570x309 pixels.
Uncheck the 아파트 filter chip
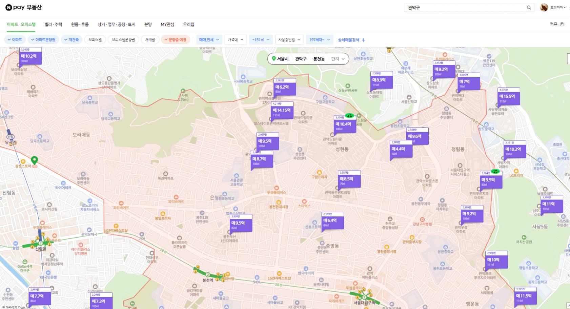pos(15,40)
